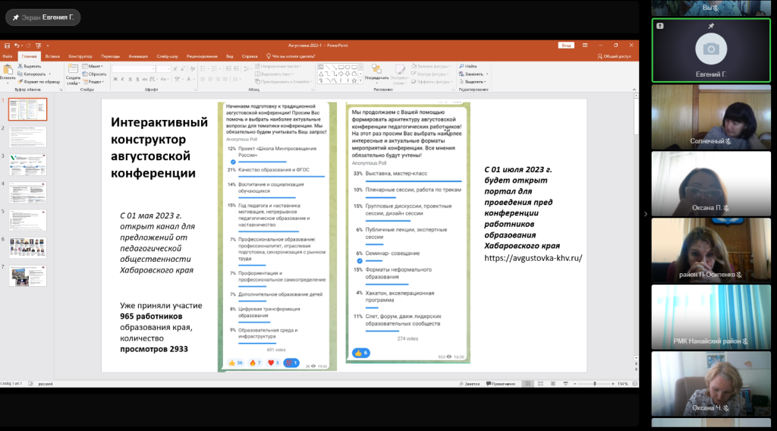Click the 114% zoom level value

click(x=623, y=384)
